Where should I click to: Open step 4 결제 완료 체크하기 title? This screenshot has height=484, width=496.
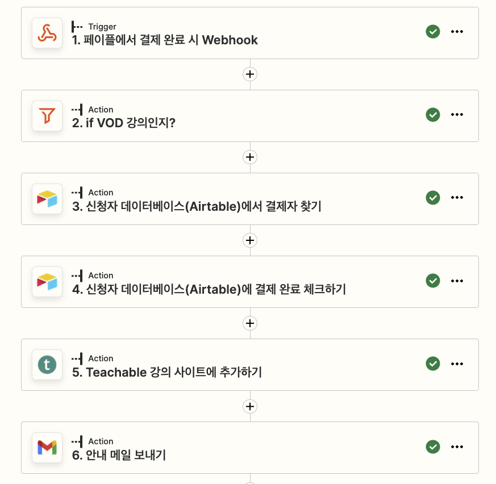(209, 289)
